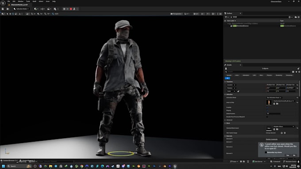Switch to the Outliner tab

229,13
